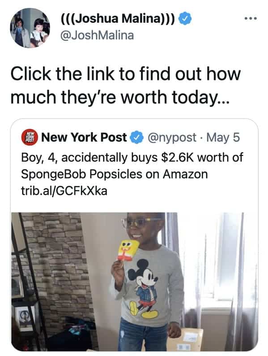Open the three-dot more options menu

(x=251, y=19)
